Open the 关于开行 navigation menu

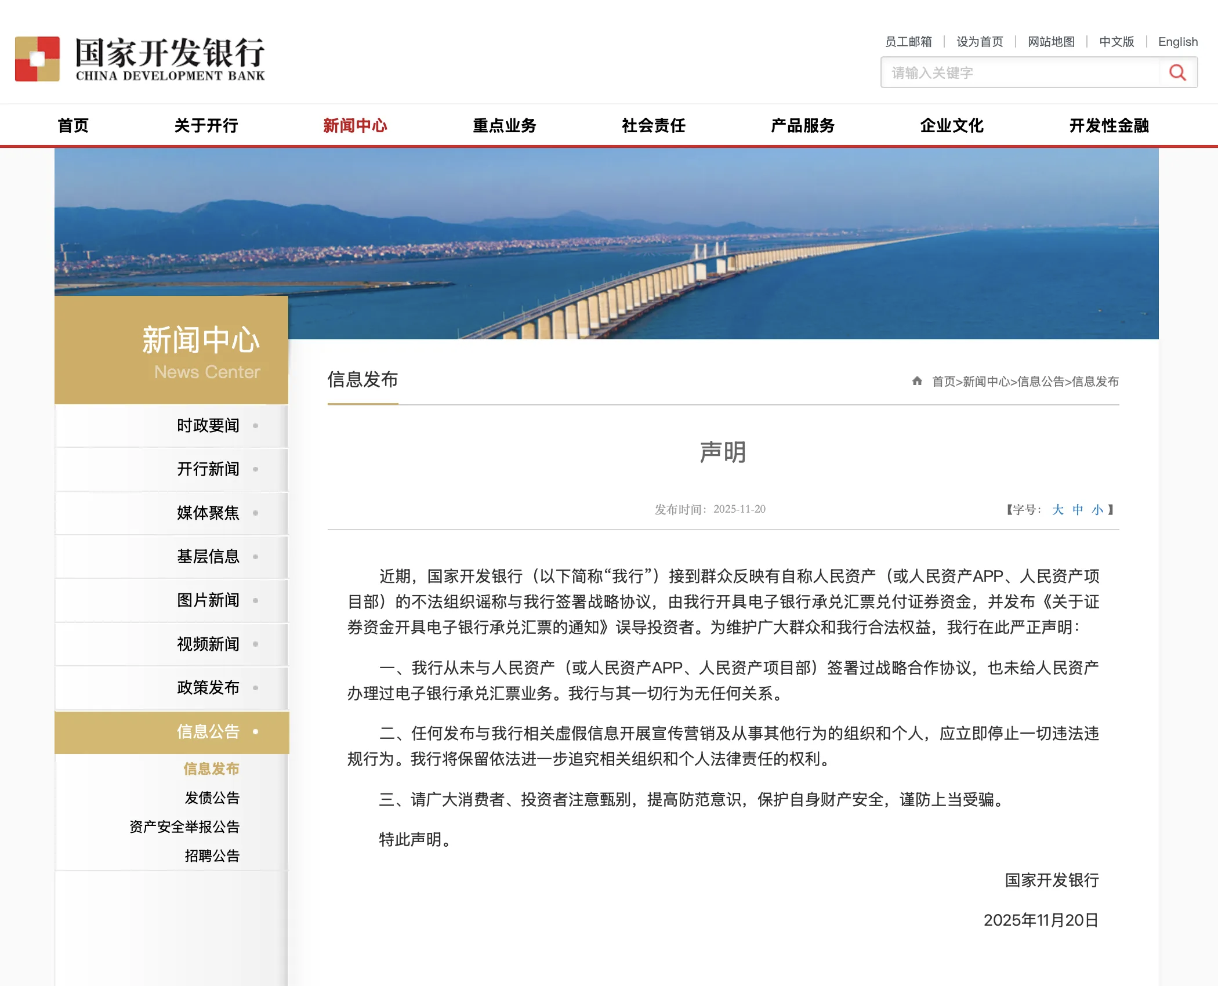click(x=206, y=125)
